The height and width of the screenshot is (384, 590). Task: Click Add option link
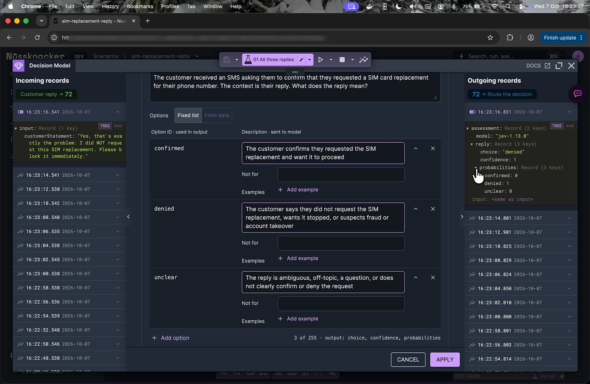171,338
